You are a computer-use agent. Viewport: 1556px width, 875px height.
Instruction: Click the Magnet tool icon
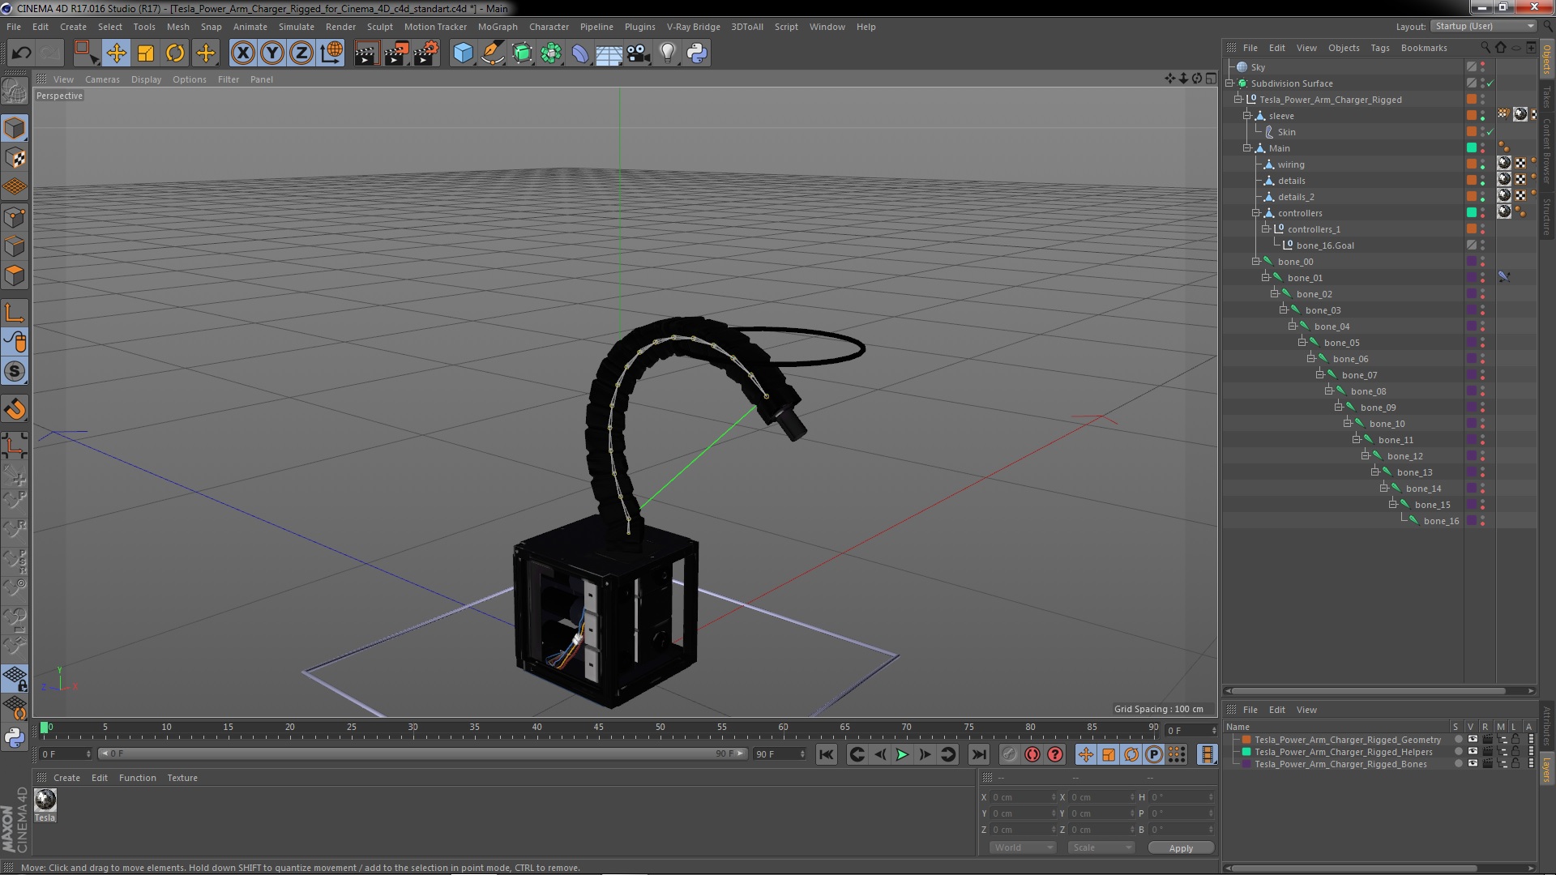click(x=15, y=409)
